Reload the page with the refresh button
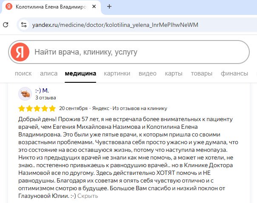This screenshot has height=203, width=257. click(x=6, y=24)
